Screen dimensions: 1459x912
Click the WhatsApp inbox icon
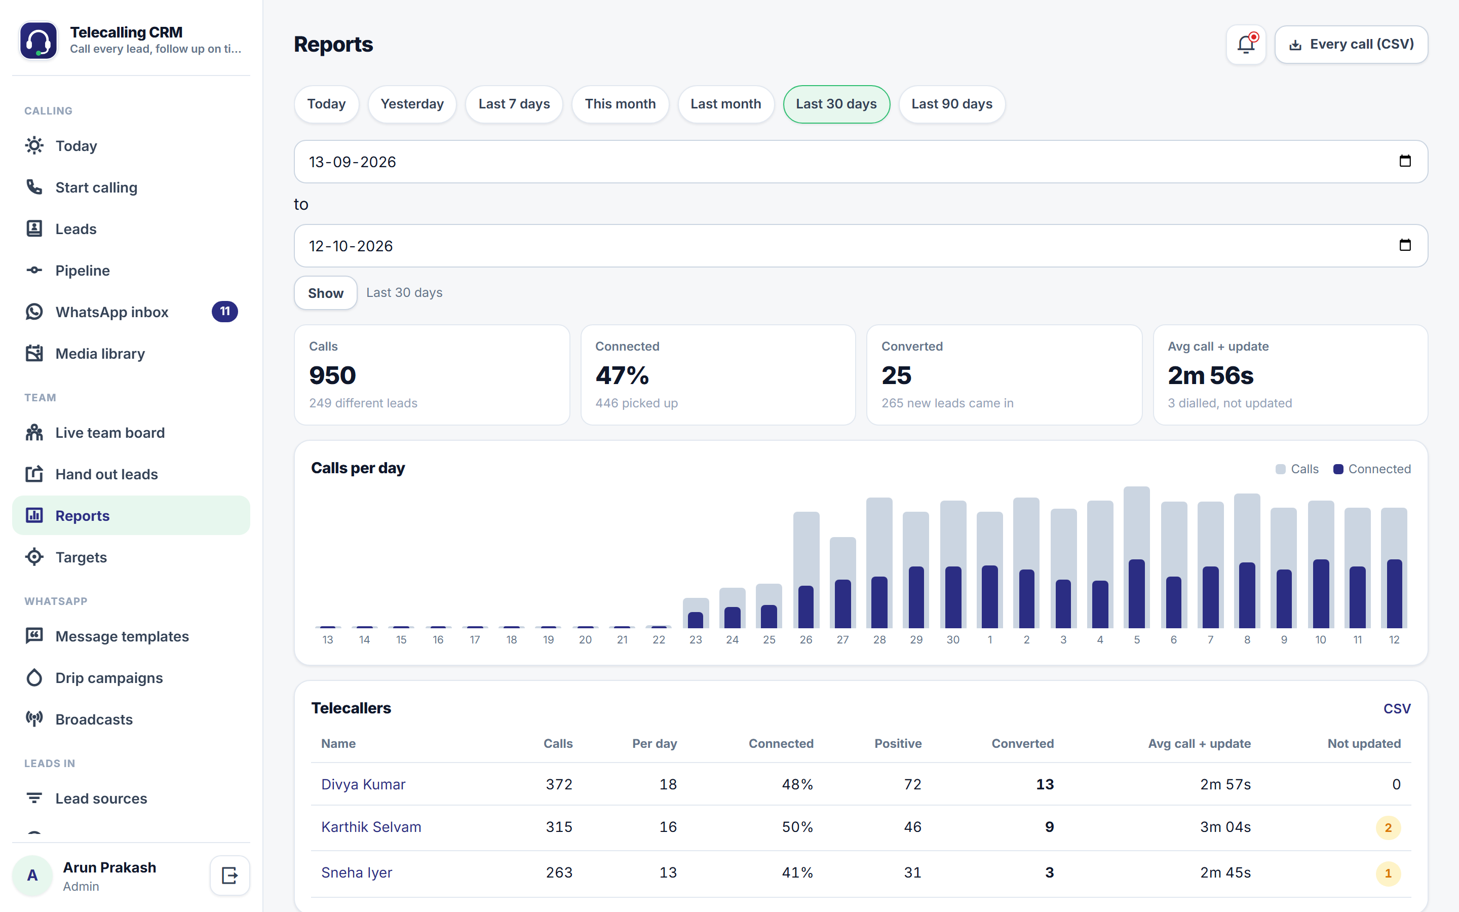pos(34,312)
